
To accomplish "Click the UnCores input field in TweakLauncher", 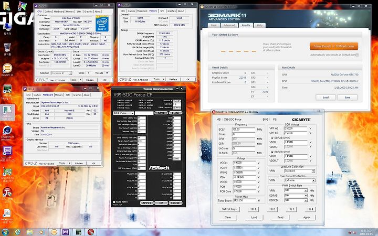I will coord(244,148).
